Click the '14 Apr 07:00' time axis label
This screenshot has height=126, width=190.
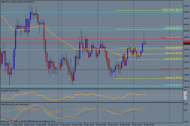pyautogui.click(x=77, y=124)
